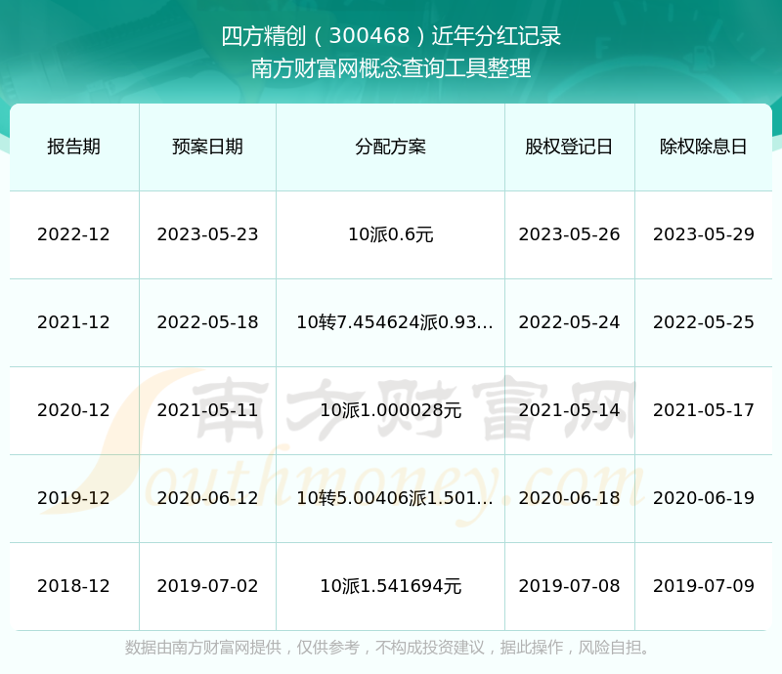This screenshot has width=782, height=674.
Task: Click the 10派1.541694元 plan cell
Action: pos(390,586)
